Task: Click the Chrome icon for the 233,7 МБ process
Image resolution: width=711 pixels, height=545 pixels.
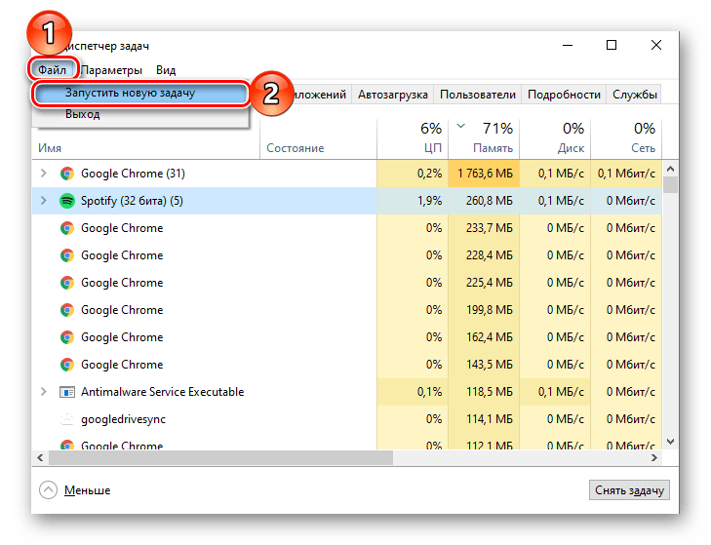Action: click(x=67, y=228)
